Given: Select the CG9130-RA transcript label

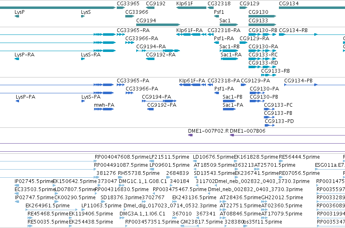Looking at the screenshot, I should click(x=263, y=47).
